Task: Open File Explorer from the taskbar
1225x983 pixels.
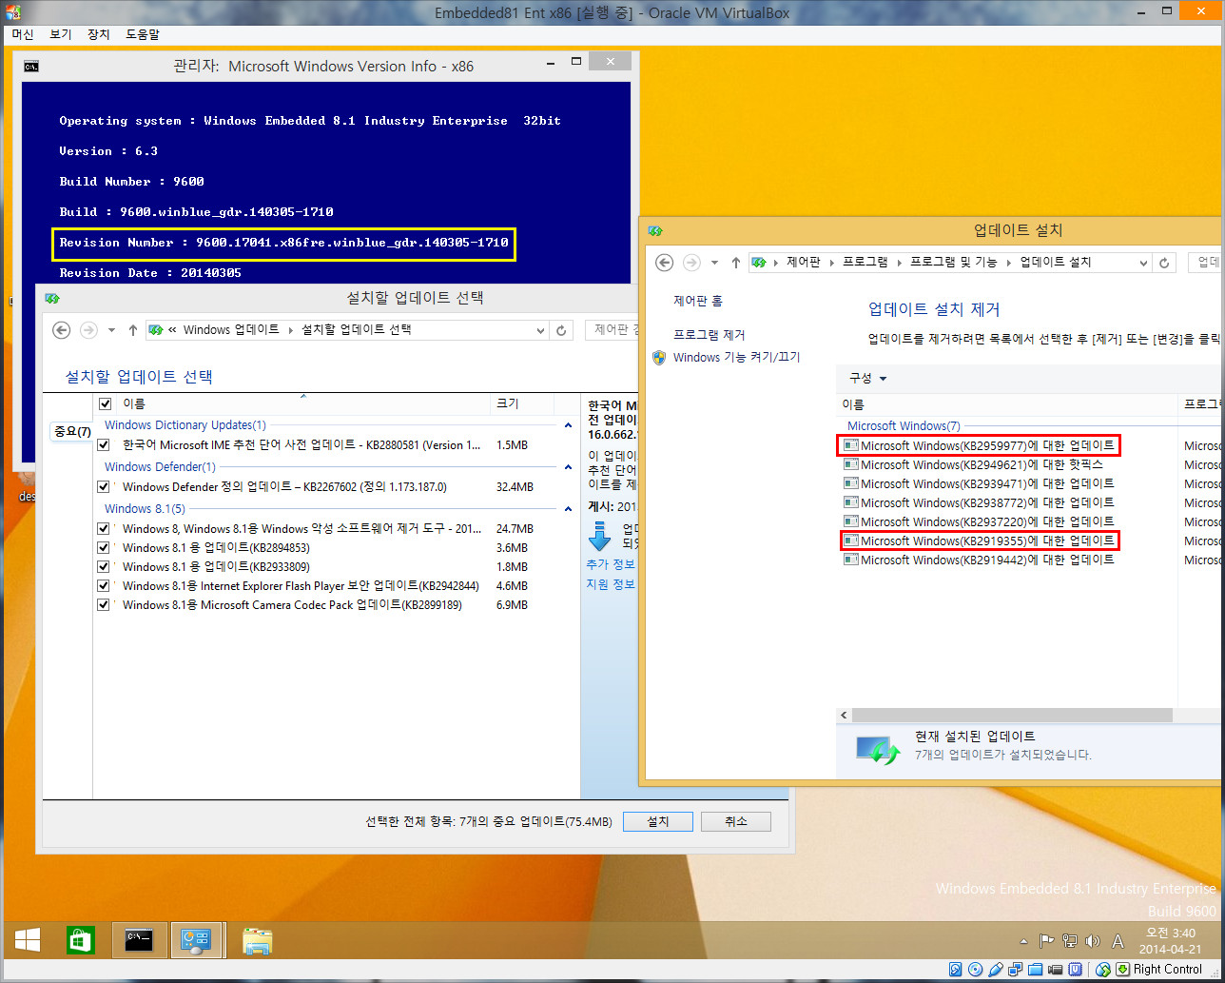Action: click(257, 940)
